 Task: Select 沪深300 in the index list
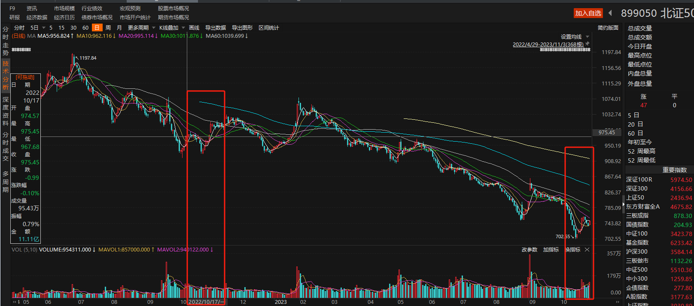tap(637, 252)
